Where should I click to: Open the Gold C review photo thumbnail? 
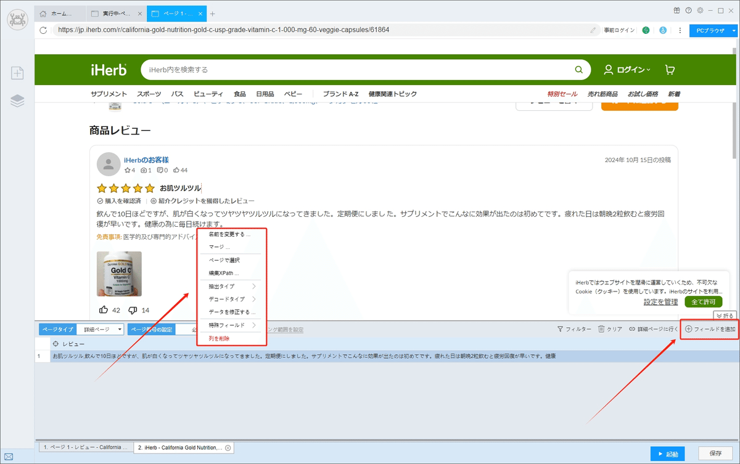[119, 274]
